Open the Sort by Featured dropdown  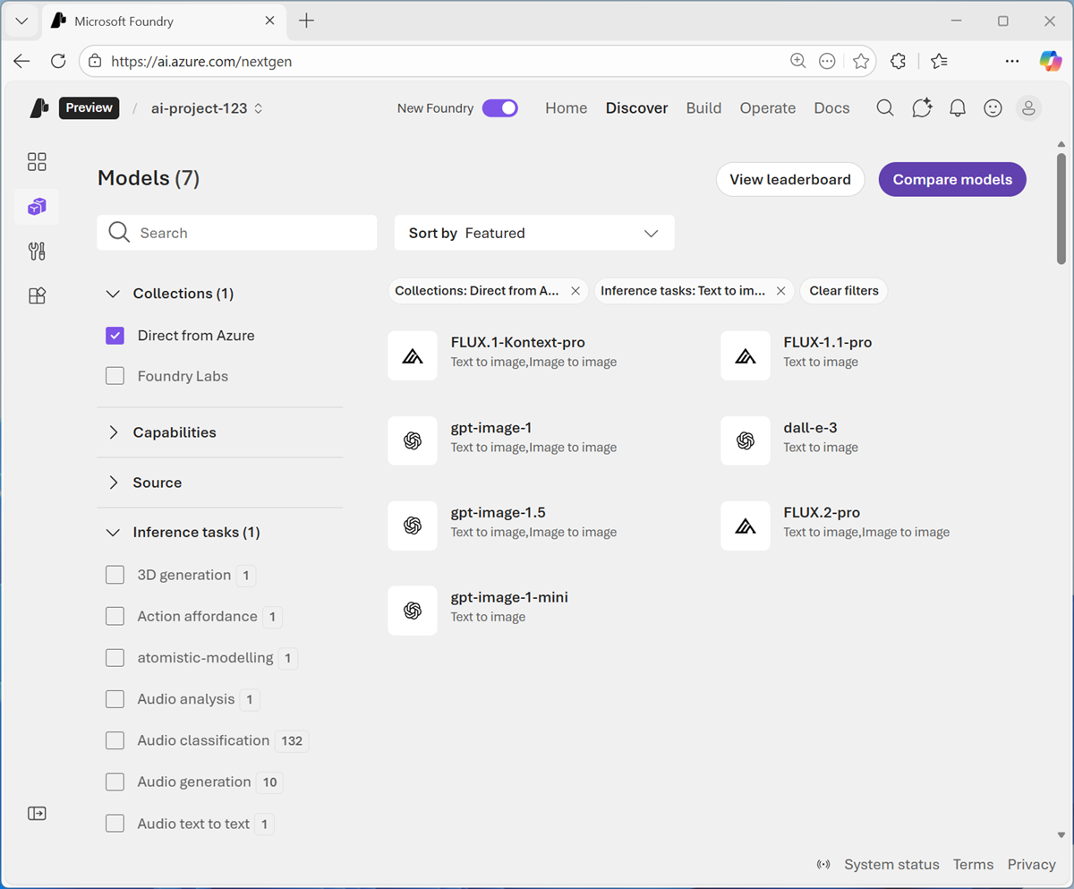coord(533,233)
